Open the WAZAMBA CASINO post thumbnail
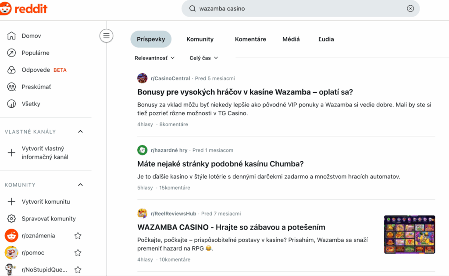449x276 pixels. pyautogui.click(x=410, y=234)
